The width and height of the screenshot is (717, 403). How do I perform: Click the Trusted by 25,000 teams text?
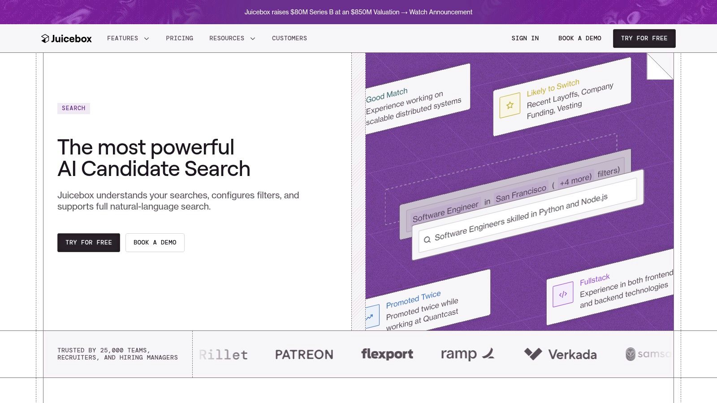point(117,354)
